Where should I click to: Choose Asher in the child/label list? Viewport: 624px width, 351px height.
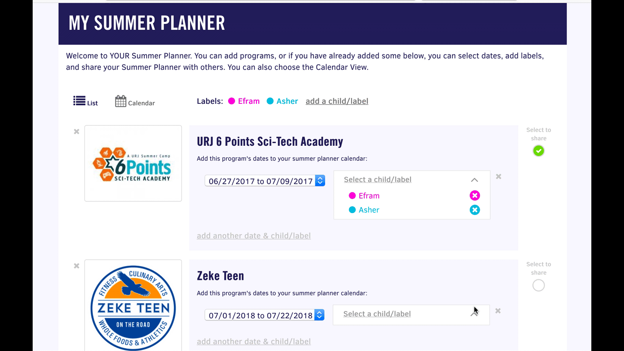point(369,210)
